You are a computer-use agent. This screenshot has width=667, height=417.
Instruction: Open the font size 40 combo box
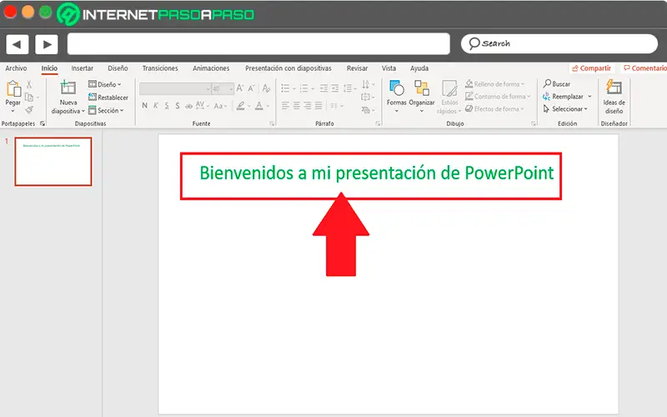point(223,88)
